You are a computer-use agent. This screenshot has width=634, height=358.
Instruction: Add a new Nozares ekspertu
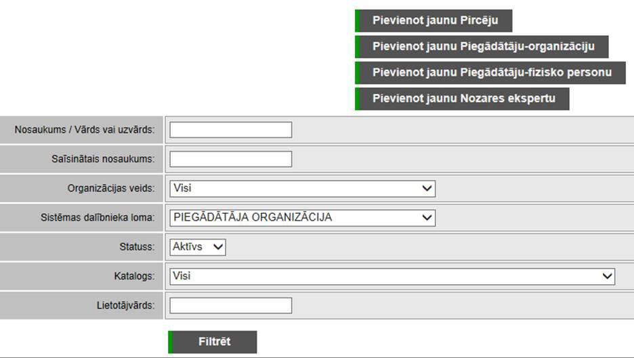(463, 98)
